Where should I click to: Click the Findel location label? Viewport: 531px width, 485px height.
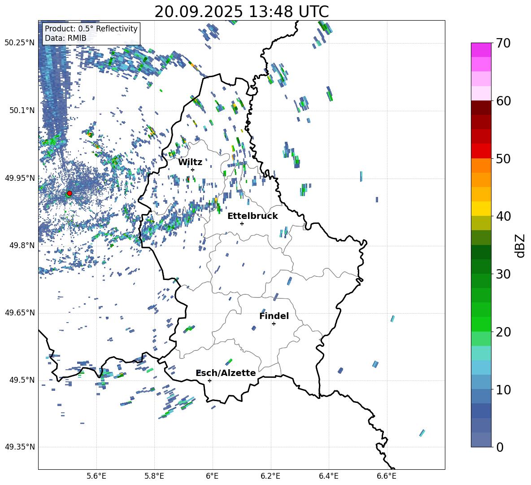coord(274,316)
